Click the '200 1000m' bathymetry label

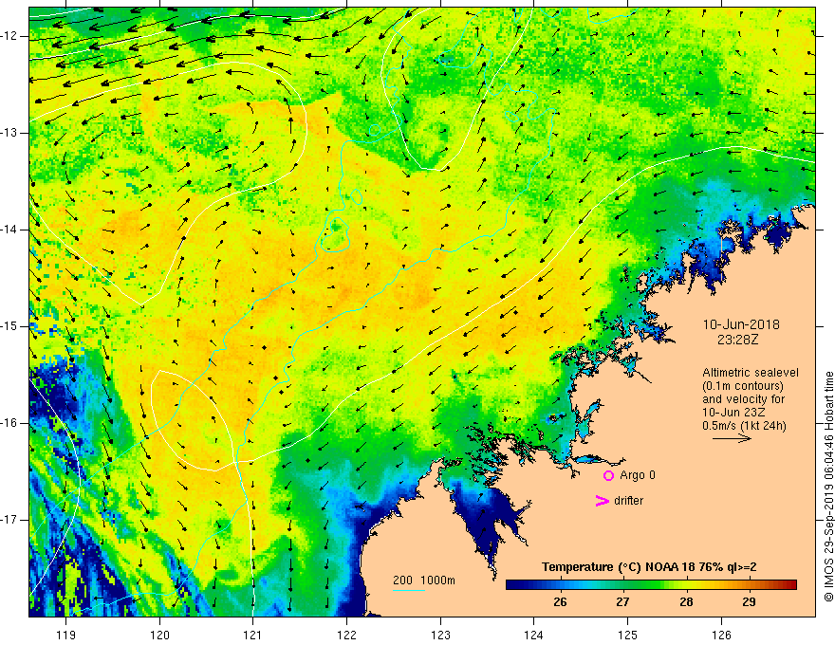coord(424,580)
